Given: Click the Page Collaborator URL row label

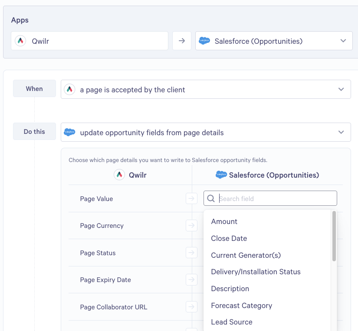Looking at the screenshot, I should (x=114, y=307).
